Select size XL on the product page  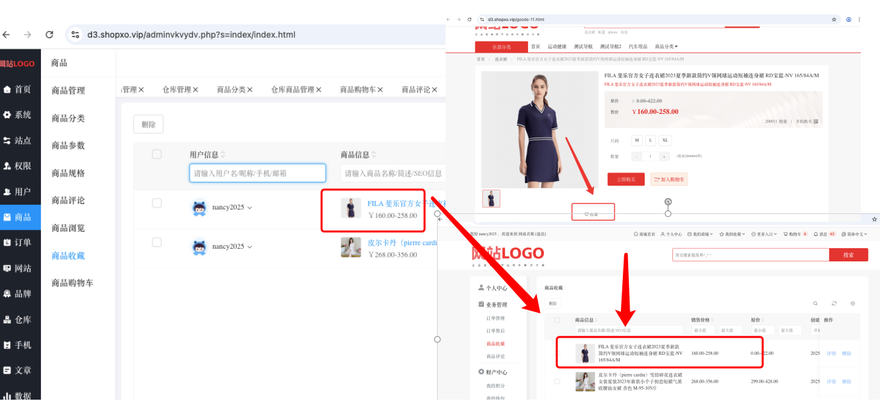coord(665,140)
